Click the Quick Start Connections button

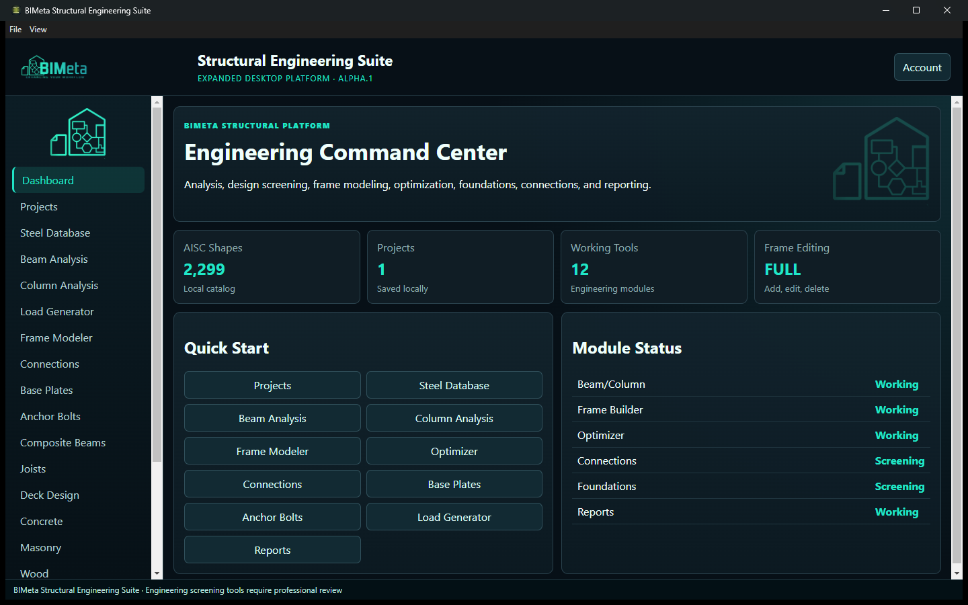(x=272, y=484)
